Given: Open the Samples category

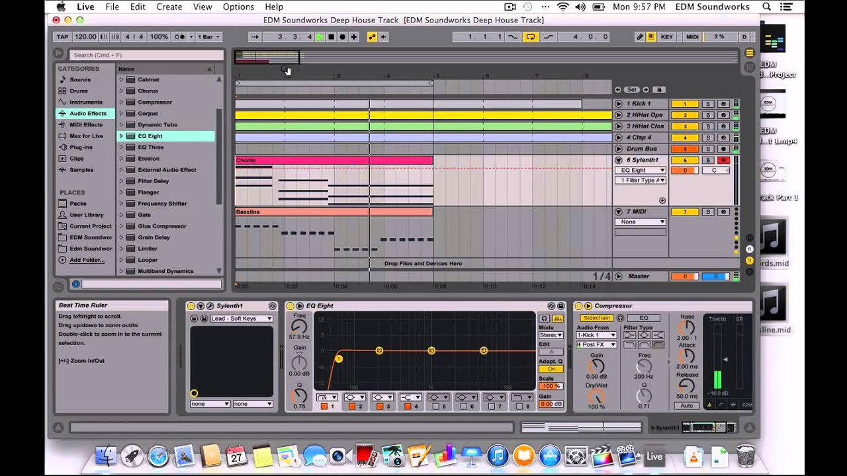Looking at the screenshot, I should [x=81, y=169].
